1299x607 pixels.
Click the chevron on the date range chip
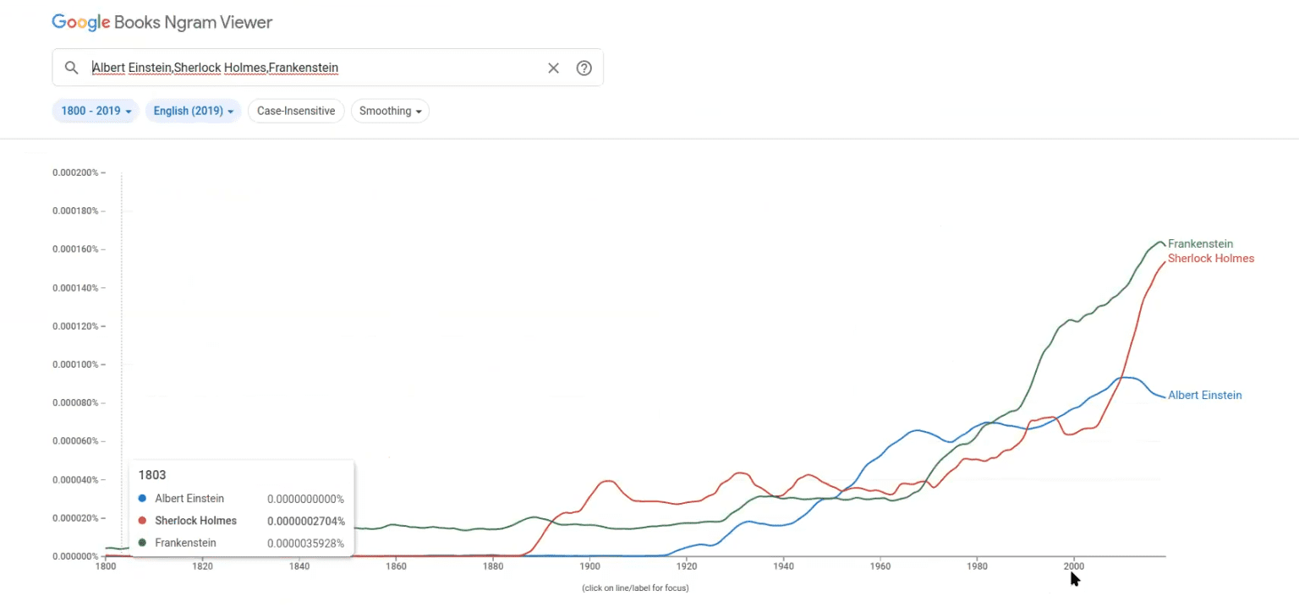[128, 111]
